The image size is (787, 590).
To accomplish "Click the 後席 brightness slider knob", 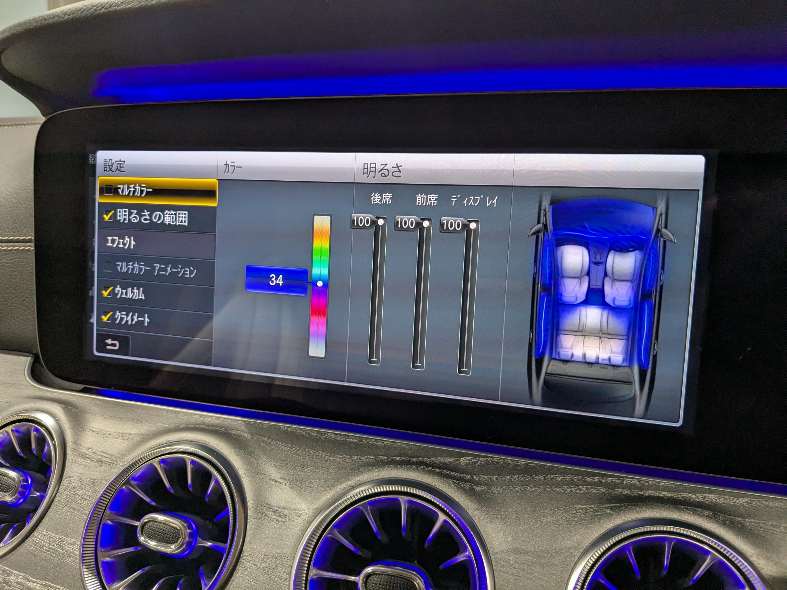I will (x=380, y=222).
